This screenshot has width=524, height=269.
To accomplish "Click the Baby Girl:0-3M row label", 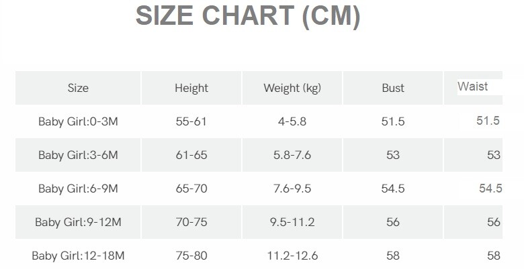I will 78,121.
